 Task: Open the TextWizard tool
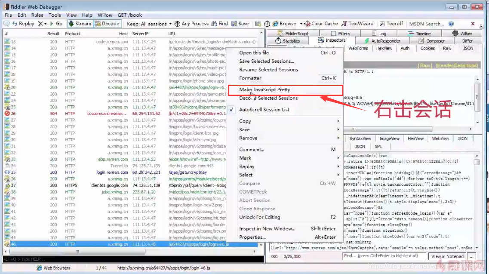(357, 24)
